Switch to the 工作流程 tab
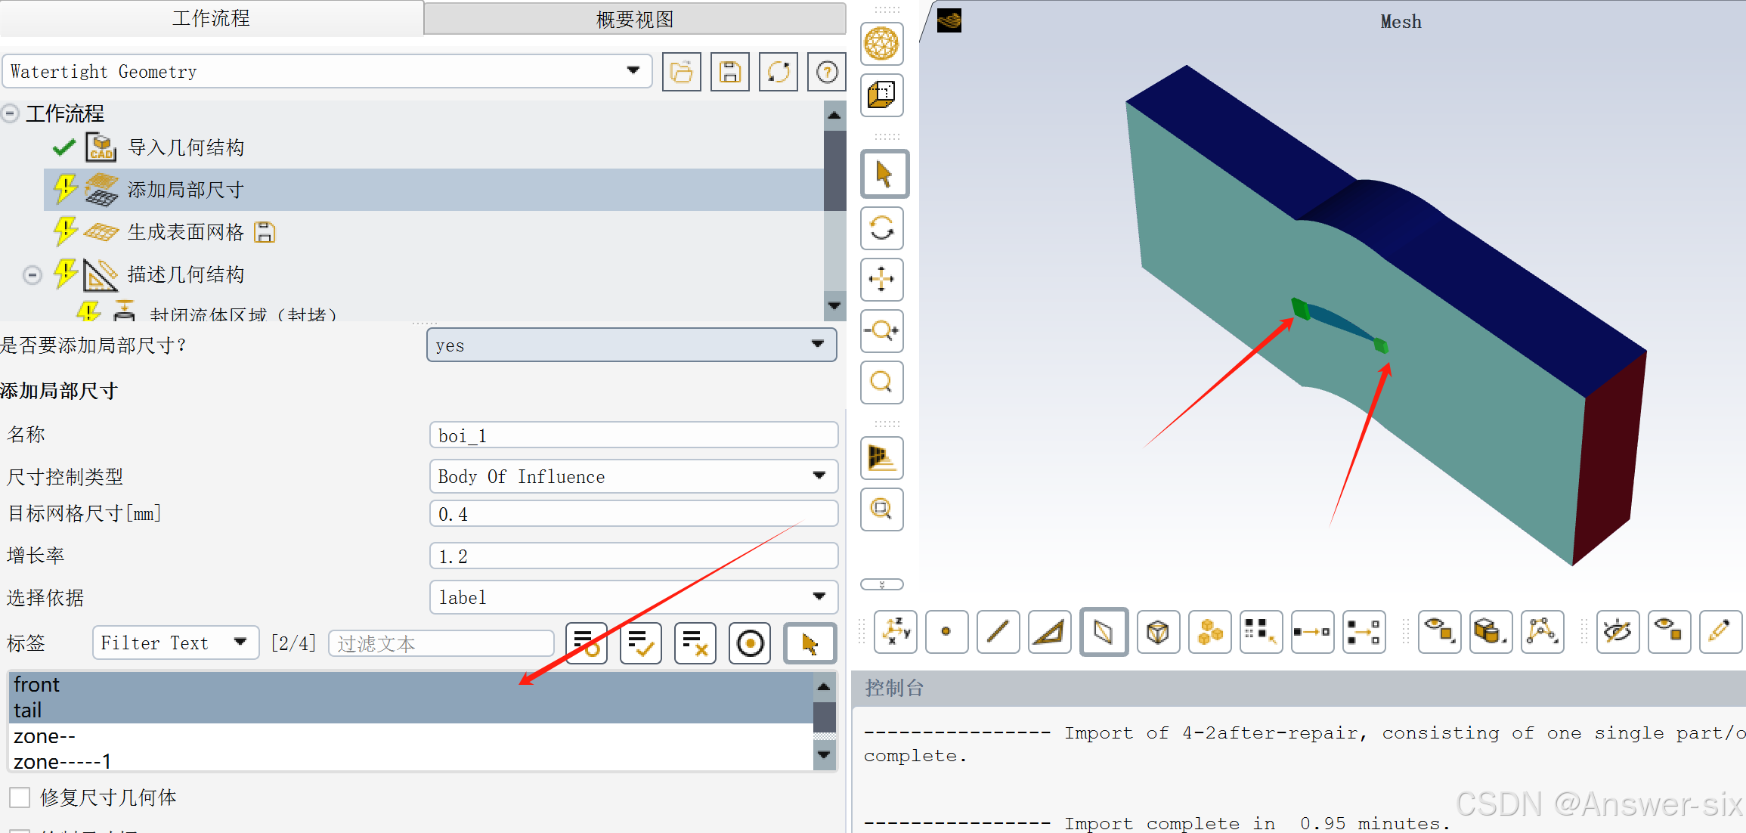 point(211,18)
